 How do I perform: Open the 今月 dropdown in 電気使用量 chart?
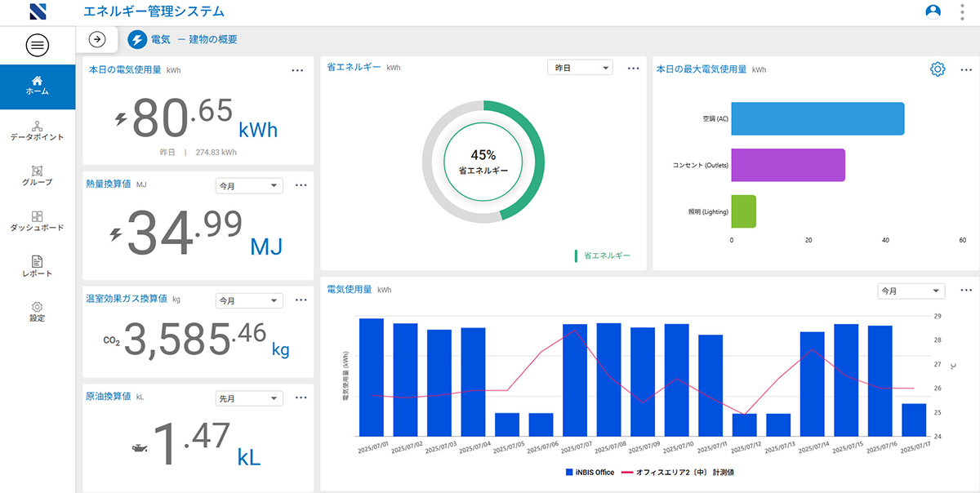(x=911, y=291)
